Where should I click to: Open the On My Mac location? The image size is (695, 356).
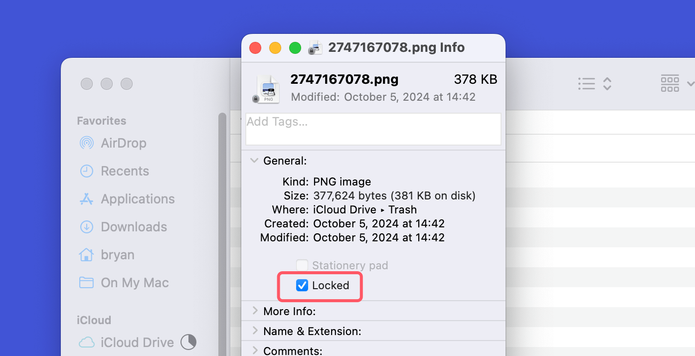coord(87,283)
